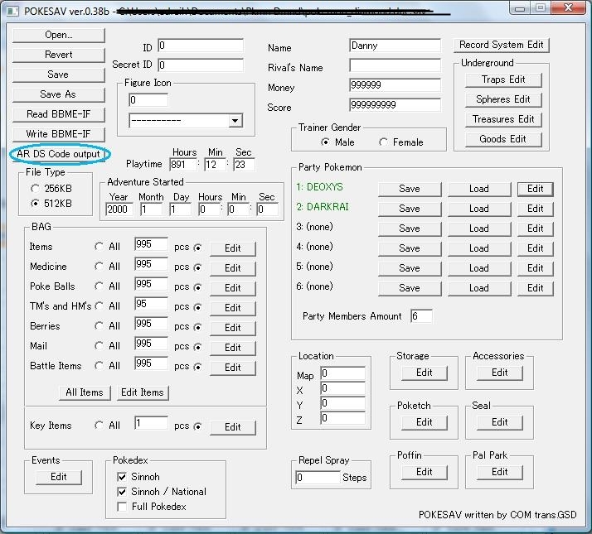Viewport: 592px width, 534px height.
Task: Load a Pokemon into slot 3
Action: (x=479, y=229)
